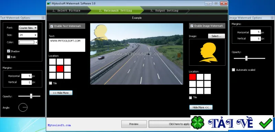The height and width of the screenshot is (132, 275).
Task: Close the Text Watermark Options panel
Action: [x=43, y=18]
